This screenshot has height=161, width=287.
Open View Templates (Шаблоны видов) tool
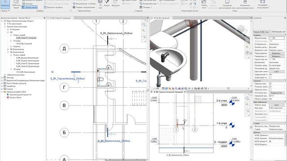coord(16,4)
